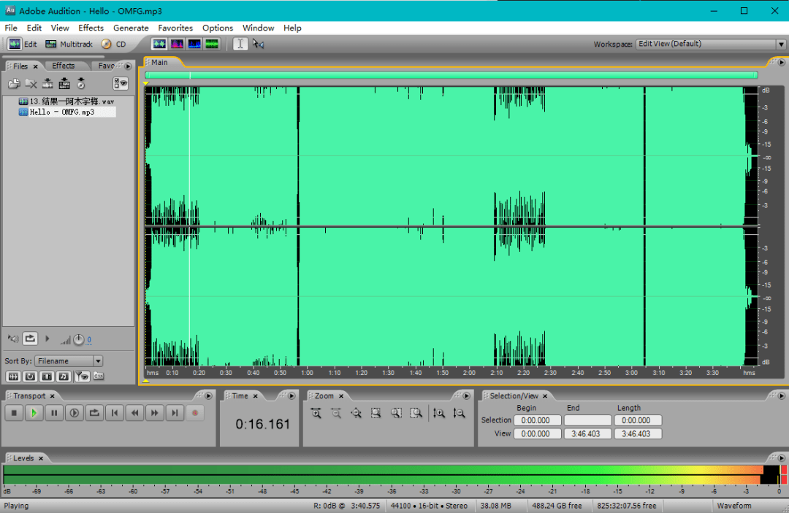Switch to Multitrack view

[69, 45]
